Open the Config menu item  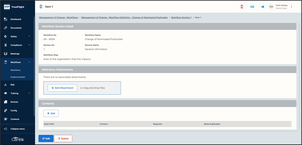coord(14,110)
